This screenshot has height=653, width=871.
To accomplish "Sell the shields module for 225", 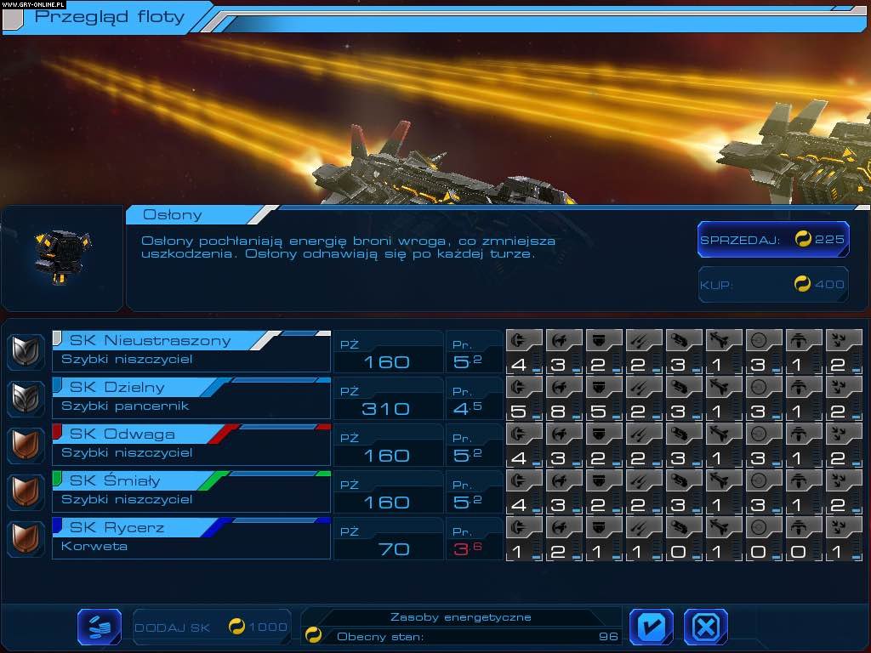I will (773, 239).
